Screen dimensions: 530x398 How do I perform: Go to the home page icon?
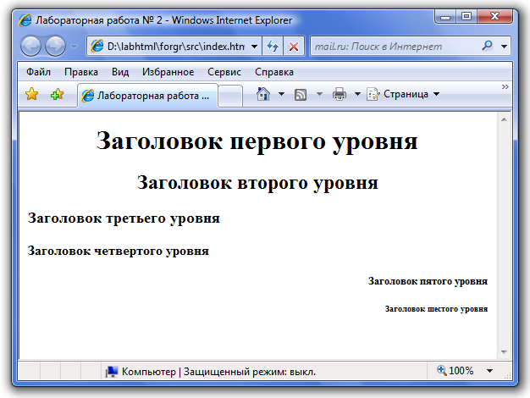(x=263, y=94)
